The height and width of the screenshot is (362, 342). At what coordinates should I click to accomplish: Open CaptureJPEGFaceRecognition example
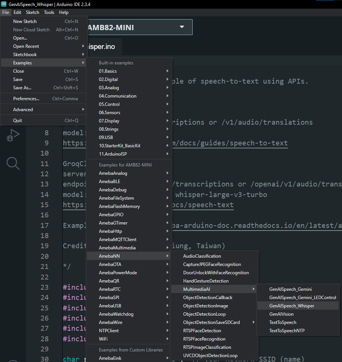(214, 264)
